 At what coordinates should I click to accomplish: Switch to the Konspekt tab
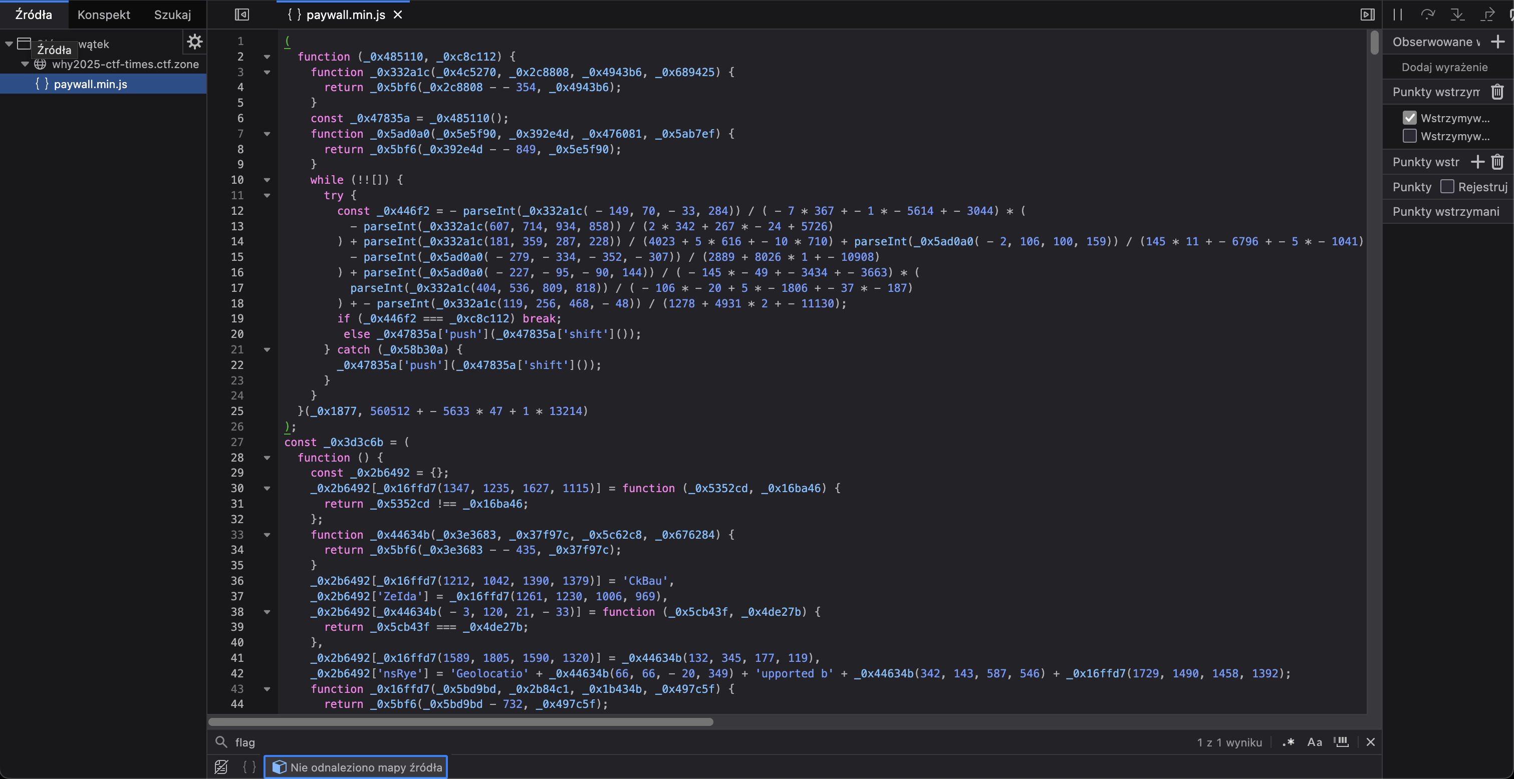pyautogui.click(x=103, y=14)
